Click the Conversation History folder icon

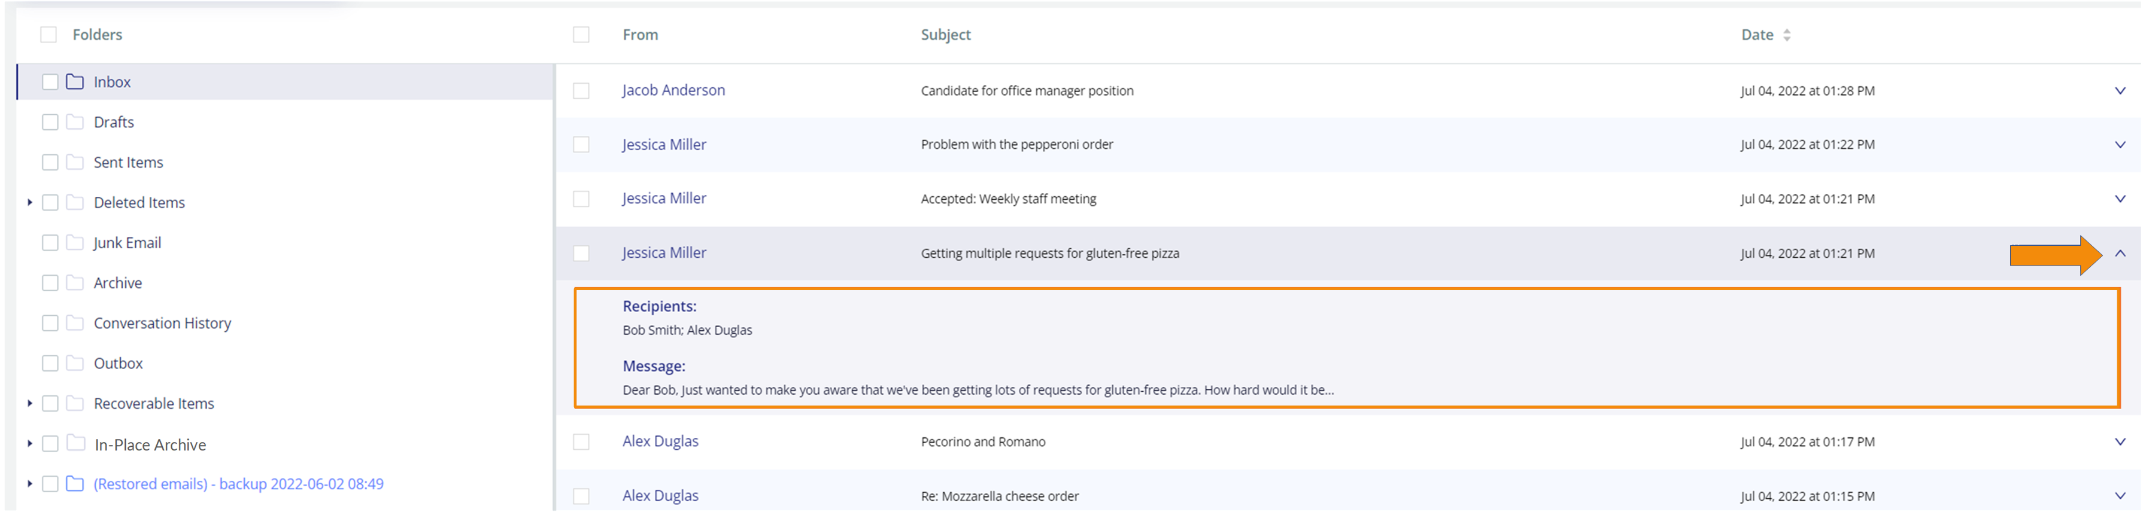tap(75, 322)
